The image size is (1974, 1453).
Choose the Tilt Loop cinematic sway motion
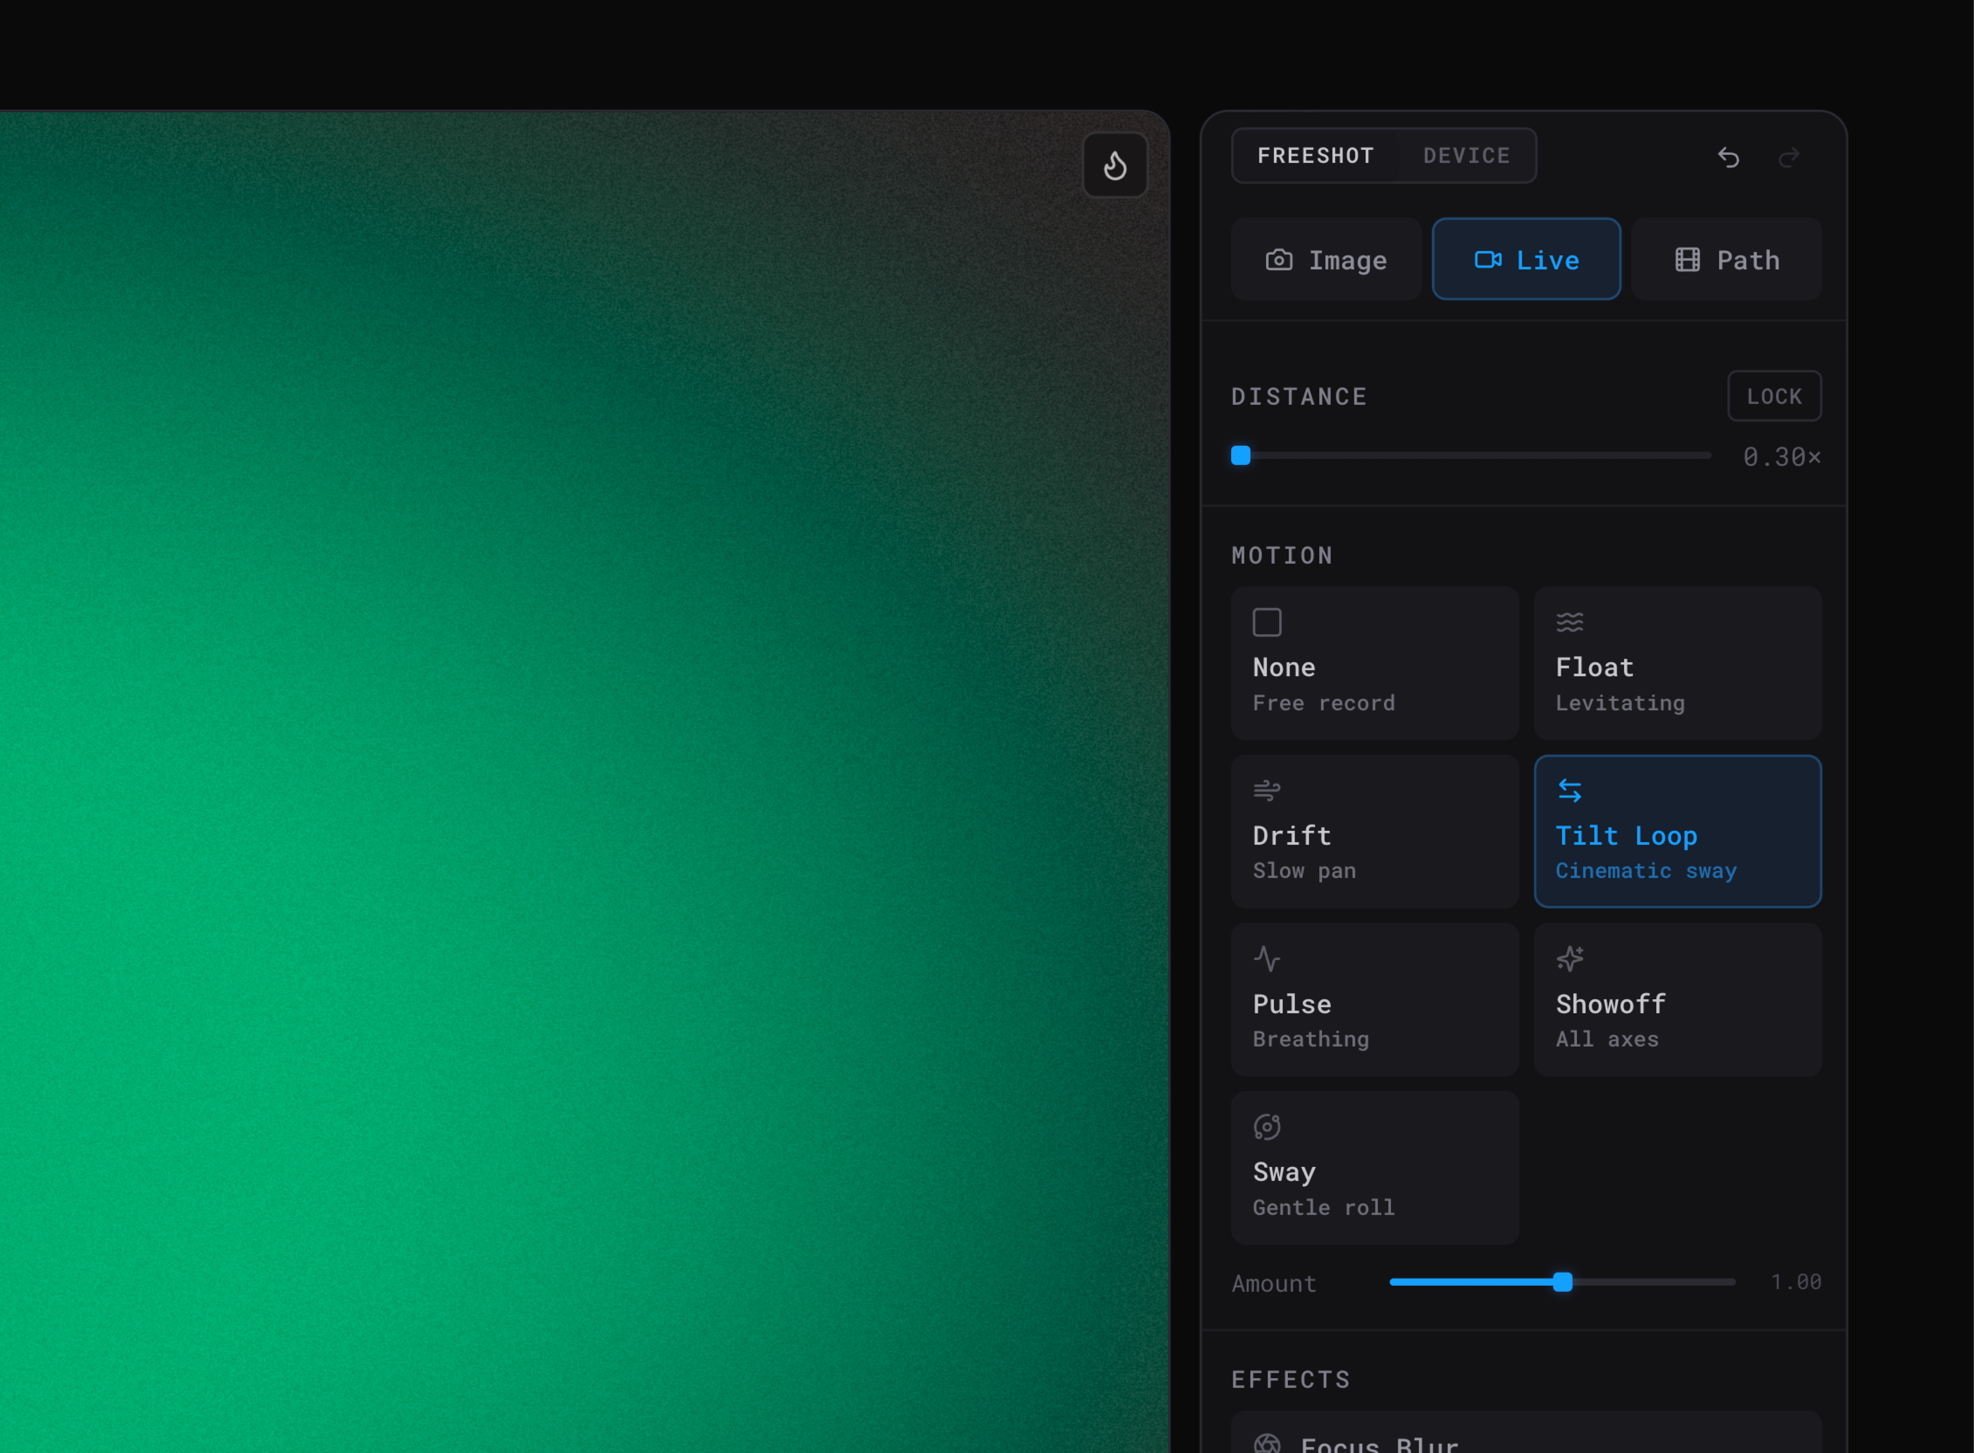click(x=1678, y=831)
